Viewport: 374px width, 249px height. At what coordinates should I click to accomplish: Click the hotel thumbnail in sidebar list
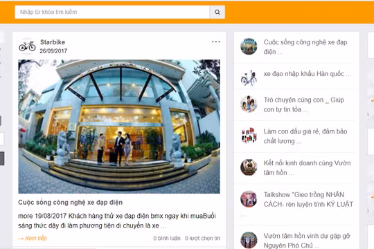(x=249, y=46)
